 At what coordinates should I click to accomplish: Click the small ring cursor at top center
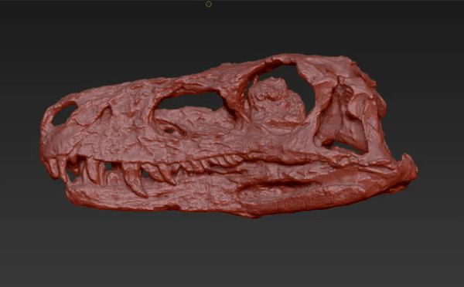pos(209,4)
